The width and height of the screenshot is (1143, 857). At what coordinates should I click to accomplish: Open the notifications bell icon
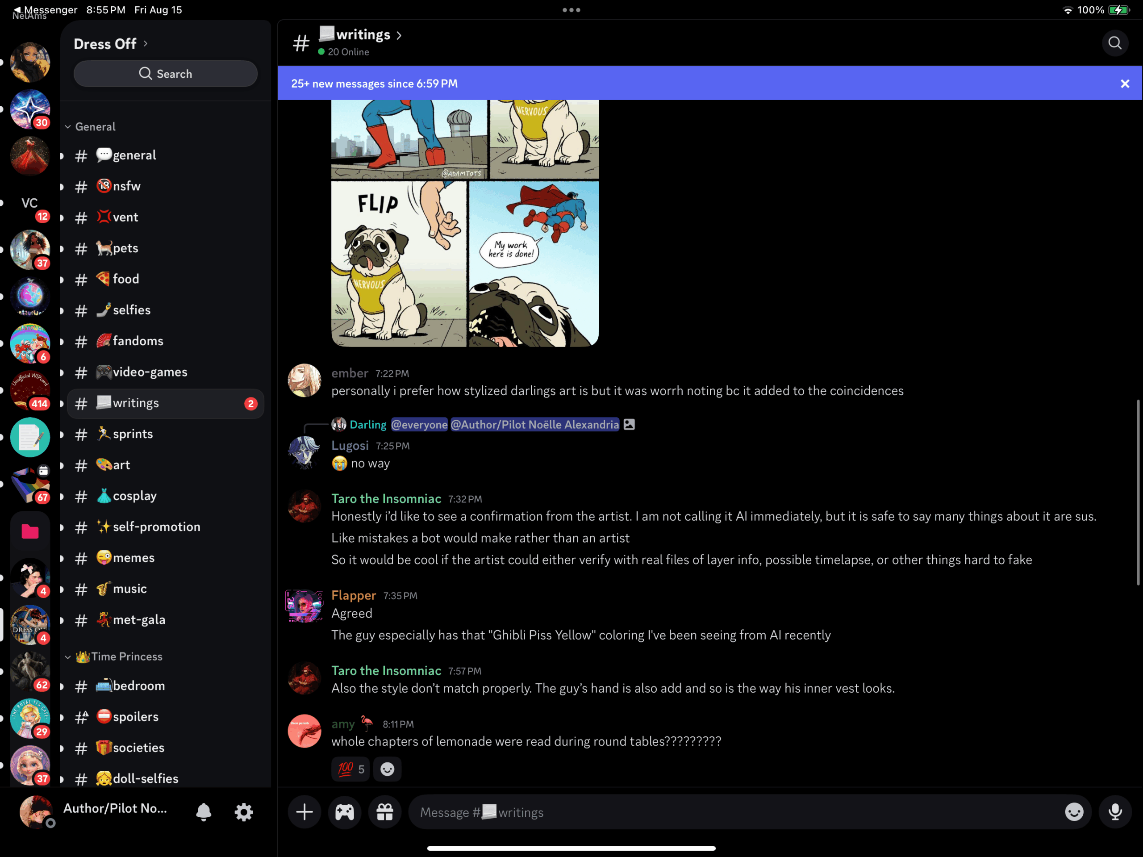(204, 812)
